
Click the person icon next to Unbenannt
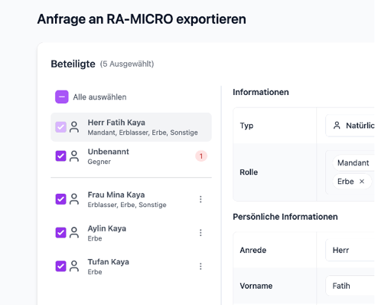point(74,156)
